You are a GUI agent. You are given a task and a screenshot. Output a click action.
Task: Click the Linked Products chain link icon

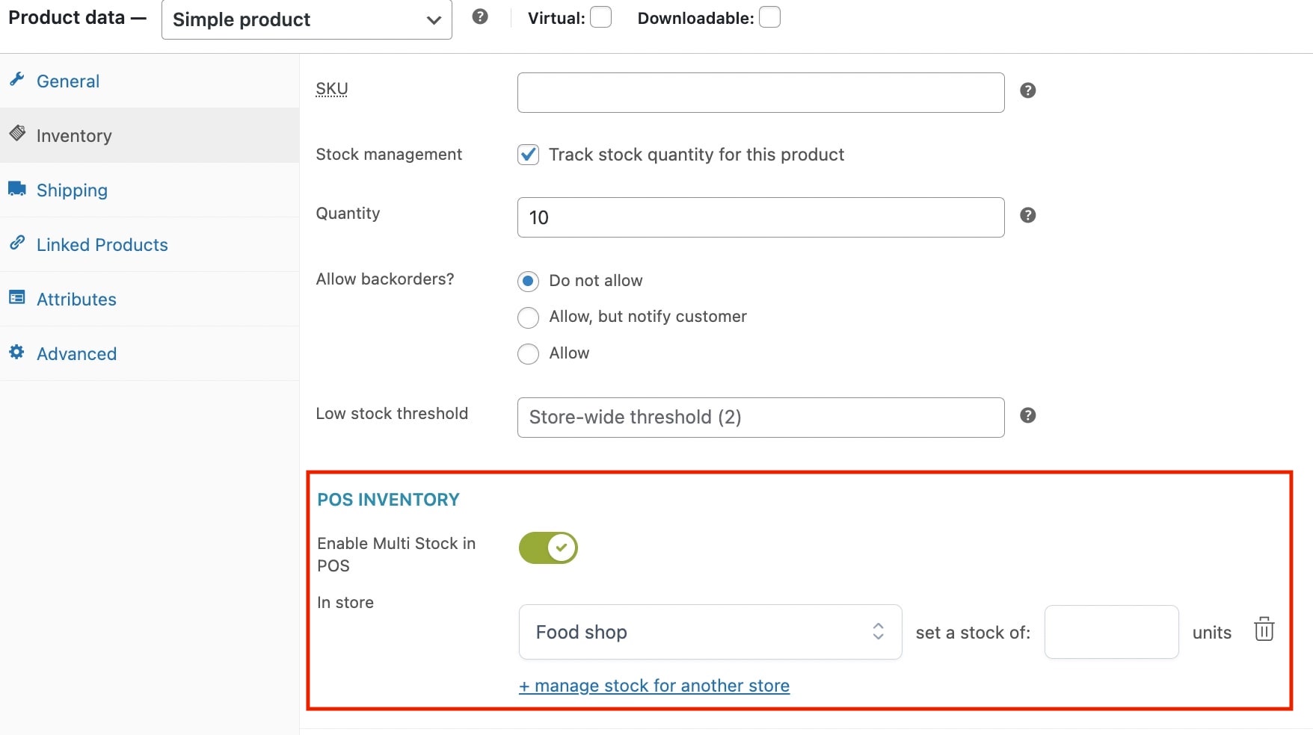click(16, 243)
